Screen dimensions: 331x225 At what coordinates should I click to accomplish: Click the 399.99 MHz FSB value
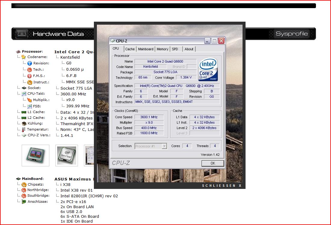[x=78, y=106]
